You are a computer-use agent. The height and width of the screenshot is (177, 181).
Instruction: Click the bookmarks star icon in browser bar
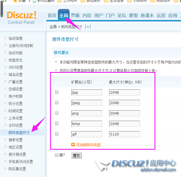click(15, 1)
